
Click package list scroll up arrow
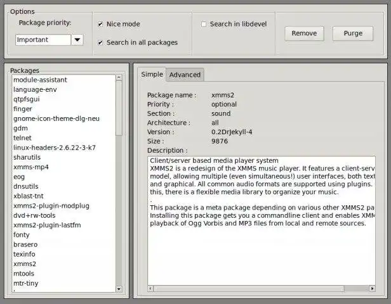click(x=119, y=78)
